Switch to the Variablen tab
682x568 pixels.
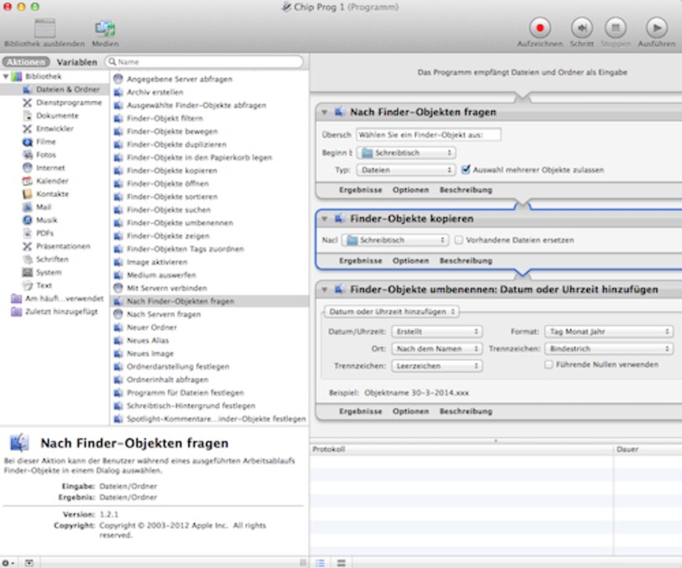pos(77,61)
